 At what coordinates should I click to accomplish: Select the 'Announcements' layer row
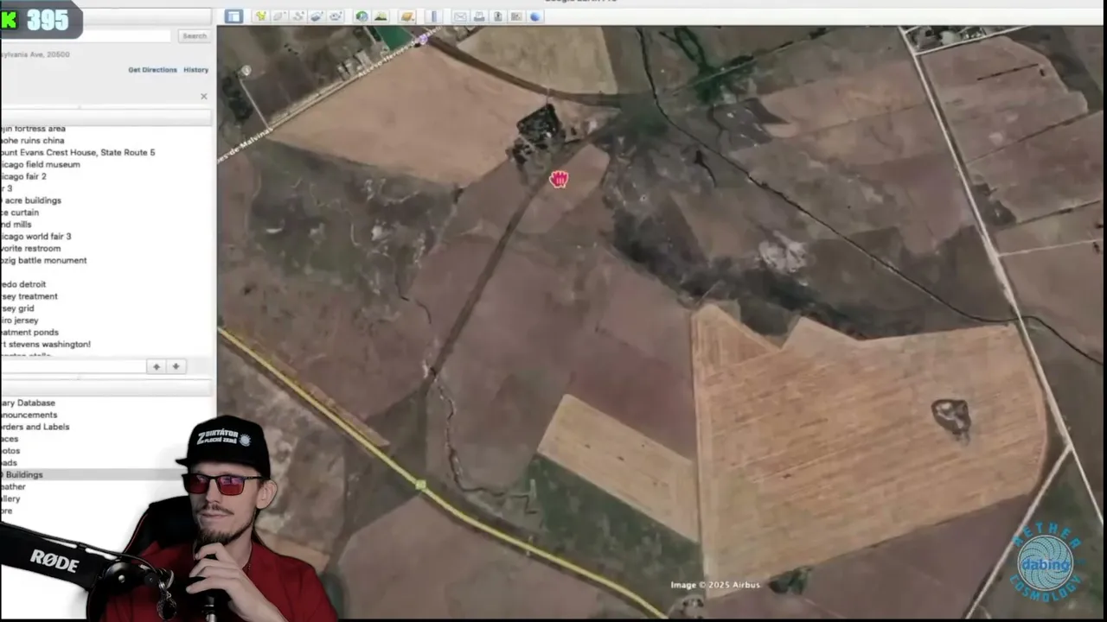coord(29,416)
